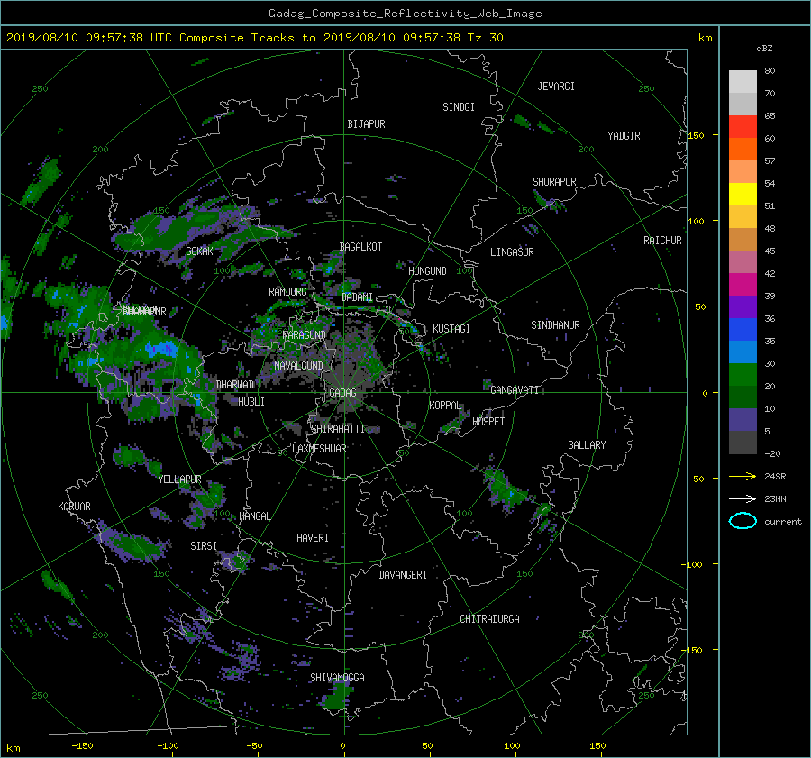
Task: Click the UTC Composite Tracks timestamp header
Action: pos(254,38)
